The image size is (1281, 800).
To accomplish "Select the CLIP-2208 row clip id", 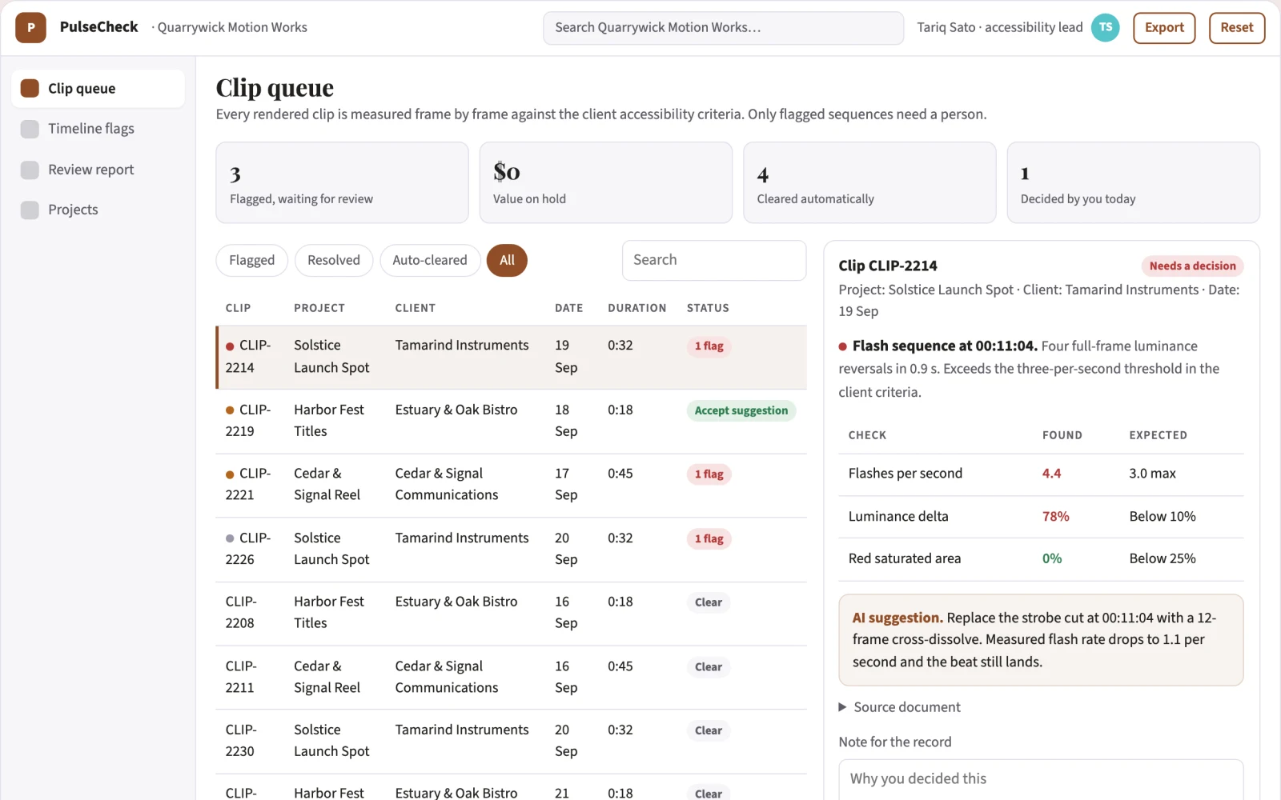I will [241, 612].
